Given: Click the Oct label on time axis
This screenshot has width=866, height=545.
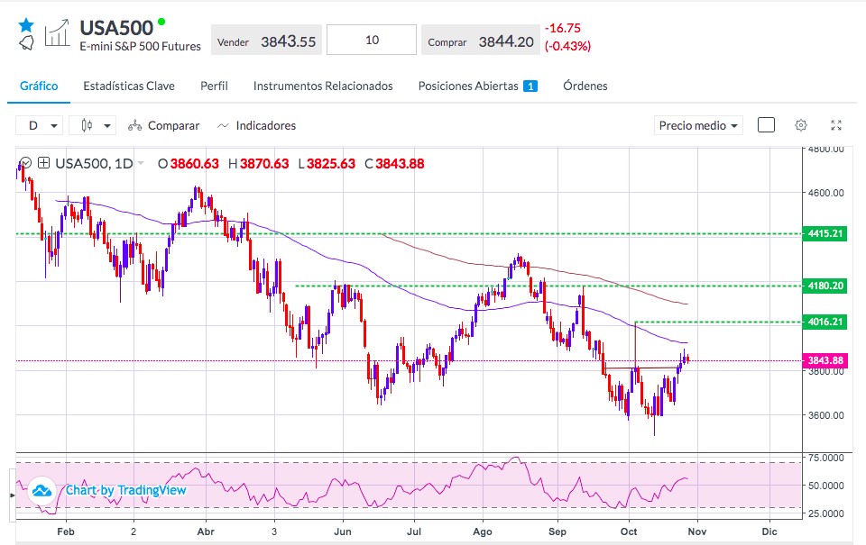Looking at the screenshot, I should (629, 531).
